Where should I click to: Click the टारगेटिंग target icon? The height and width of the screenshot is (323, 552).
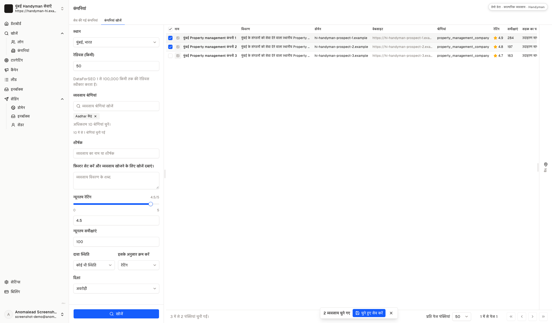[6, 60]
